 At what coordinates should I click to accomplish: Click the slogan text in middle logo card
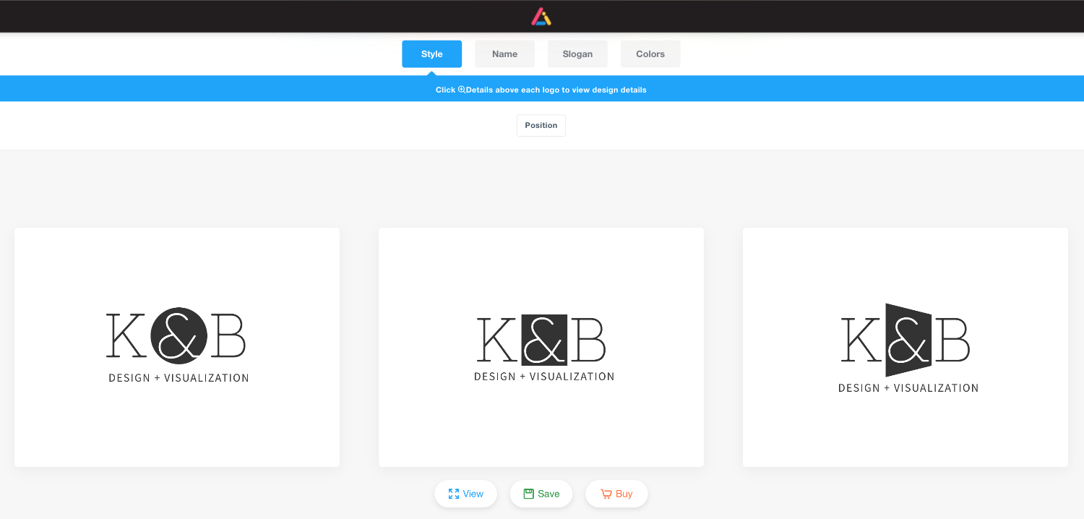pyautogui.click(x=543, y=377)
